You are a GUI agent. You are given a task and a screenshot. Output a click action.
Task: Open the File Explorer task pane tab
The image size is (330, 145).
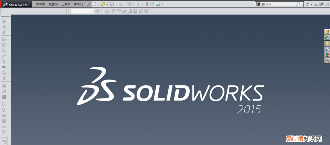coord(327,43)
